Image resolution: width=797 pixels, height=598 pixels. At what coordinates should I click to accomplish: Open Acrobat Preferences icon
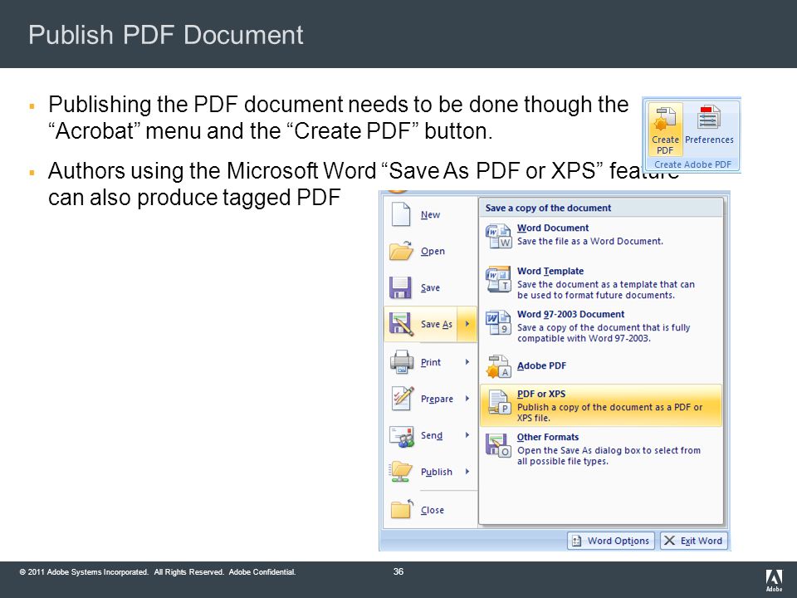coord(709,117)
